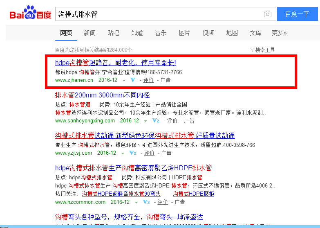Click the text 10余年生产经验 | 产品销往全国
Image resolution: width=320 pixels, height=228 pixels.
pos(150,104)
